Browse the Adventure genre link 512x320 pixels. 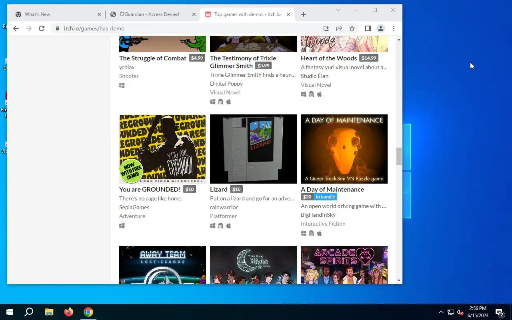132,216
